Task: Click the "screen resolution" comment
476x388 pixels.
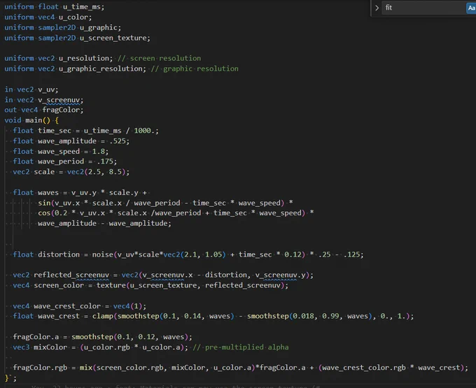Action: click(x=159, y=58)
